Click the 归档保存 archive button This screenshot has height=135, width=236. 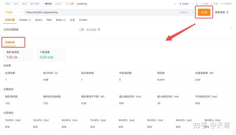click(226, 4)
